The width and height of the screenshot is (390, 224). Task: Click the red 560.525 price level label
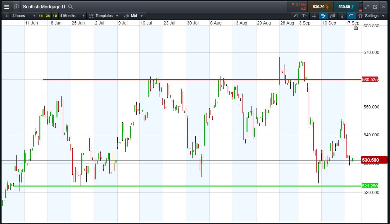(x=370, y=80)
